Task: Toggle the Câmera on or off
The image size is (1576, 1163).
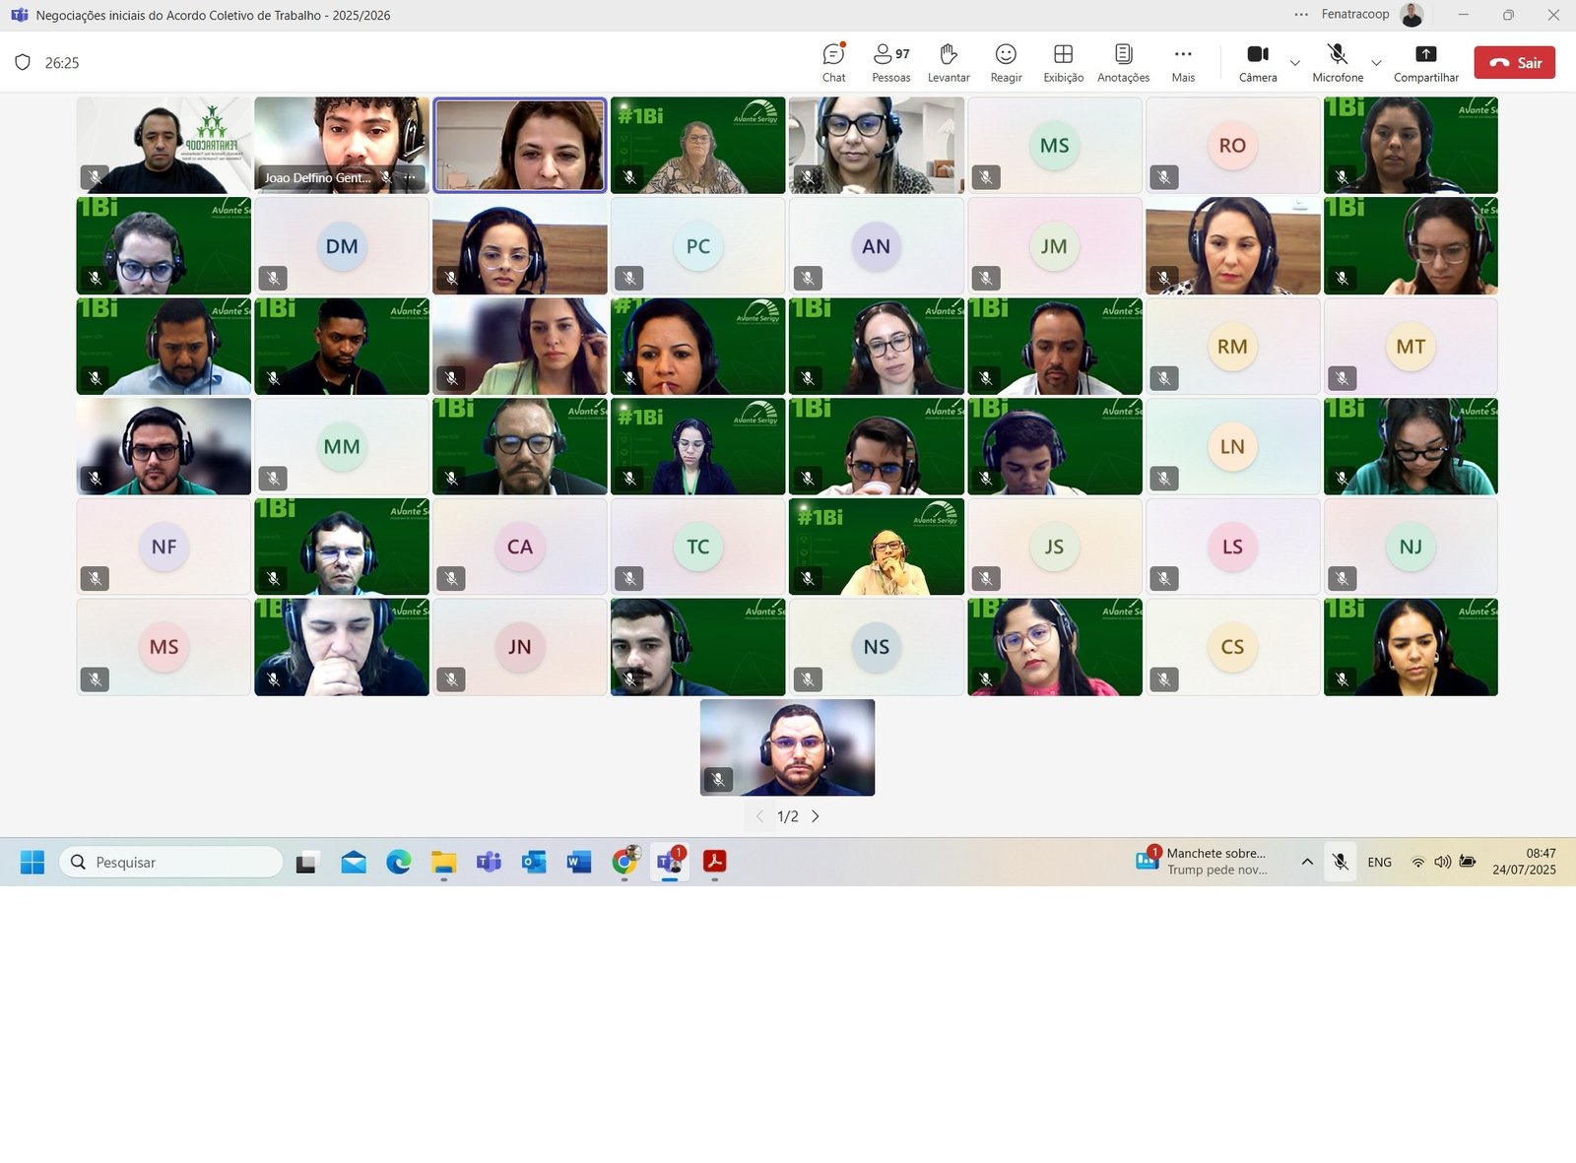Action: coord(1258,62)
